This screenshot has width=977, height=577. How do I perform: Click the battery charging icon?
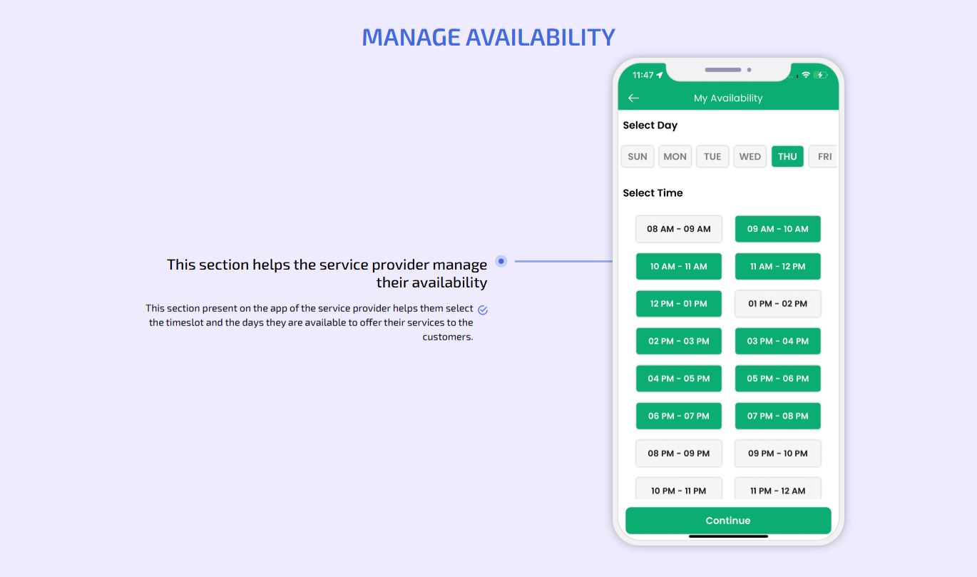pyautogui.click(x=820, y=75)
